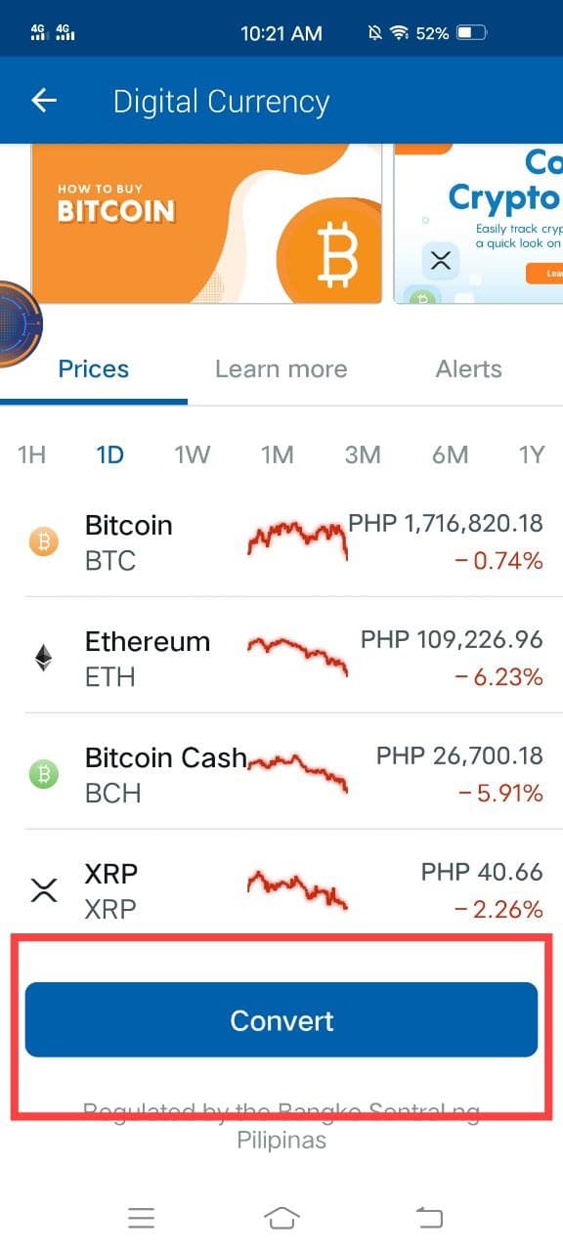
Task: Tap the Android back navigation icon
Action: (x=429, y=1218)
